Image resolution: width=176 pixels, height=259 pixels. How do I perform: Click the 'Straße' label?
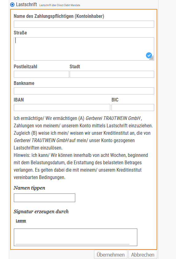pyautogui.click(x=20, y=33)
